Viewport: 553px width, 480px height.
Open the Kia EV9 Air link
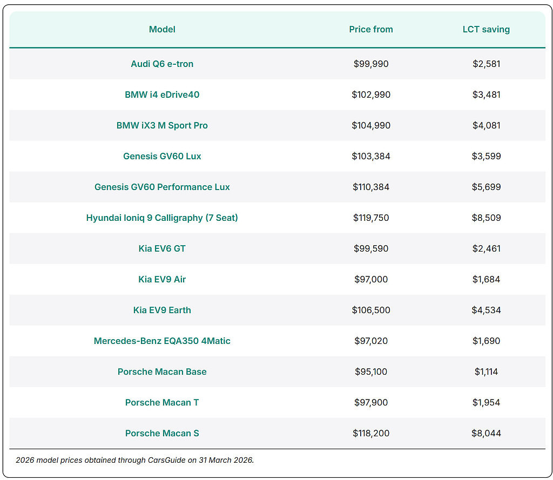(162, 279)
